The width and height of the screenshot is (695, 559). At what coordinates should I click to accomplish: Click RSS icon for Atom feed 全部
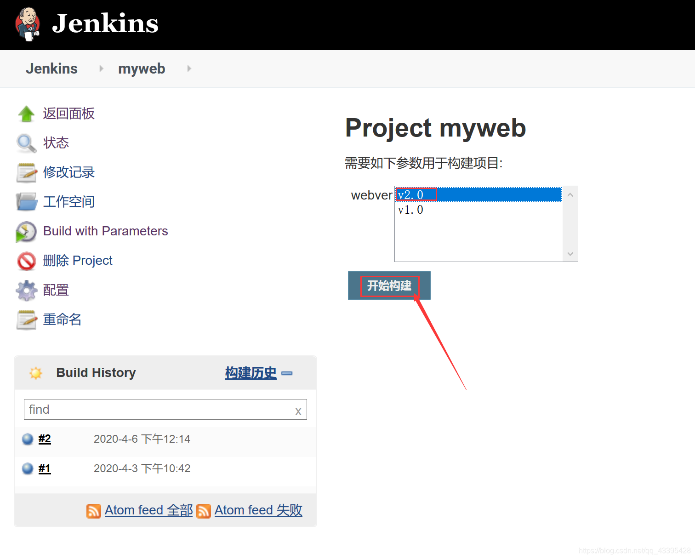point(94,511)
